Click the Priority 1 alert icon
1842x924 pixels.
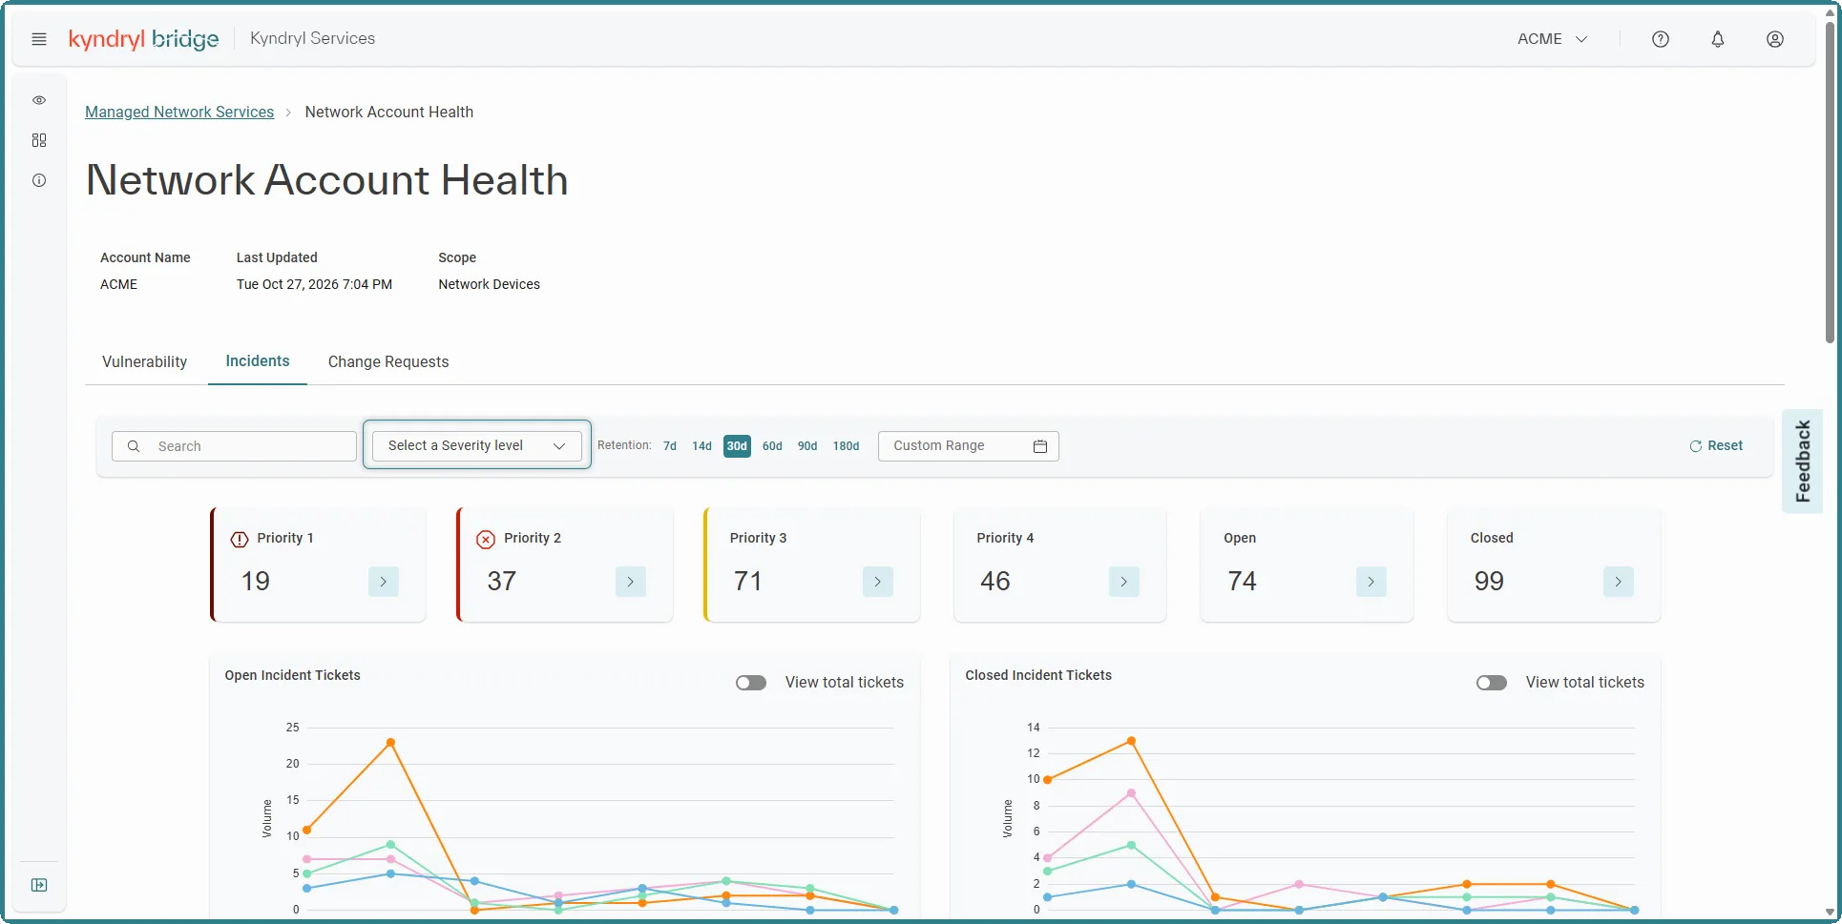click(x=240, y=540)
